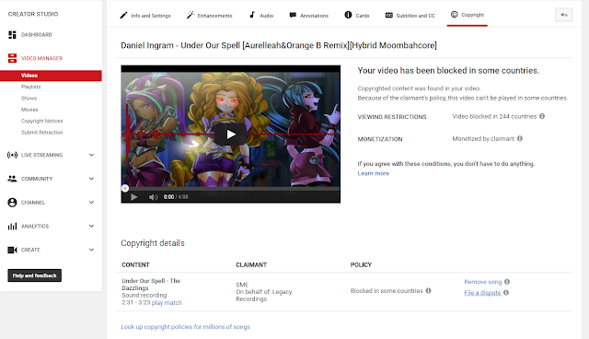Image resolution: width=589 pixels, height=339 pixels.
Task: Click the 'CREATOR STUDIO' heading
Action: (33, 14)
